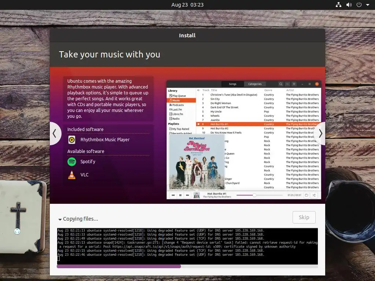The image size is (375, 281).
Task: Click the Title column header
Action: click(x=214, y=90)
